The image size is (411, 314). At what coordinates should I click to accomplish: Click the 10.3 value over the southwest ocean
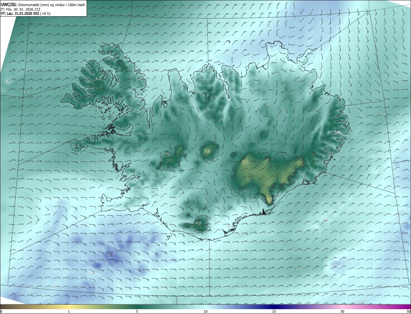[x=56, y=286]
